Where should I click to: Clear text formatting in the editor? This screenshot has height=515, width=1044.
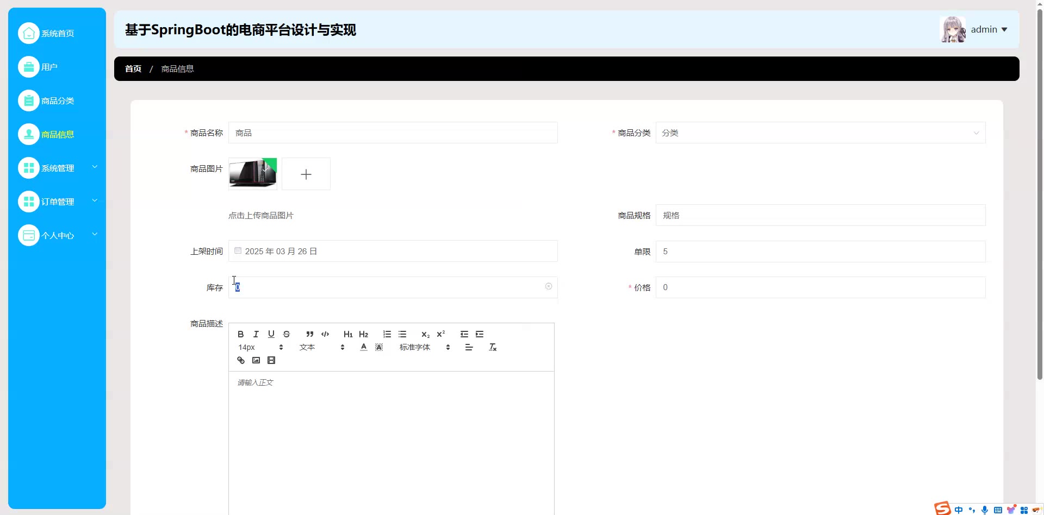pyautogui.click(x=493, y=347)
